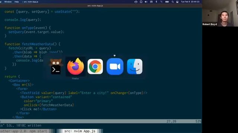Click the '27,26' cursor position in status line
Viewport: 238px width, 133px height.
[171, 121]
